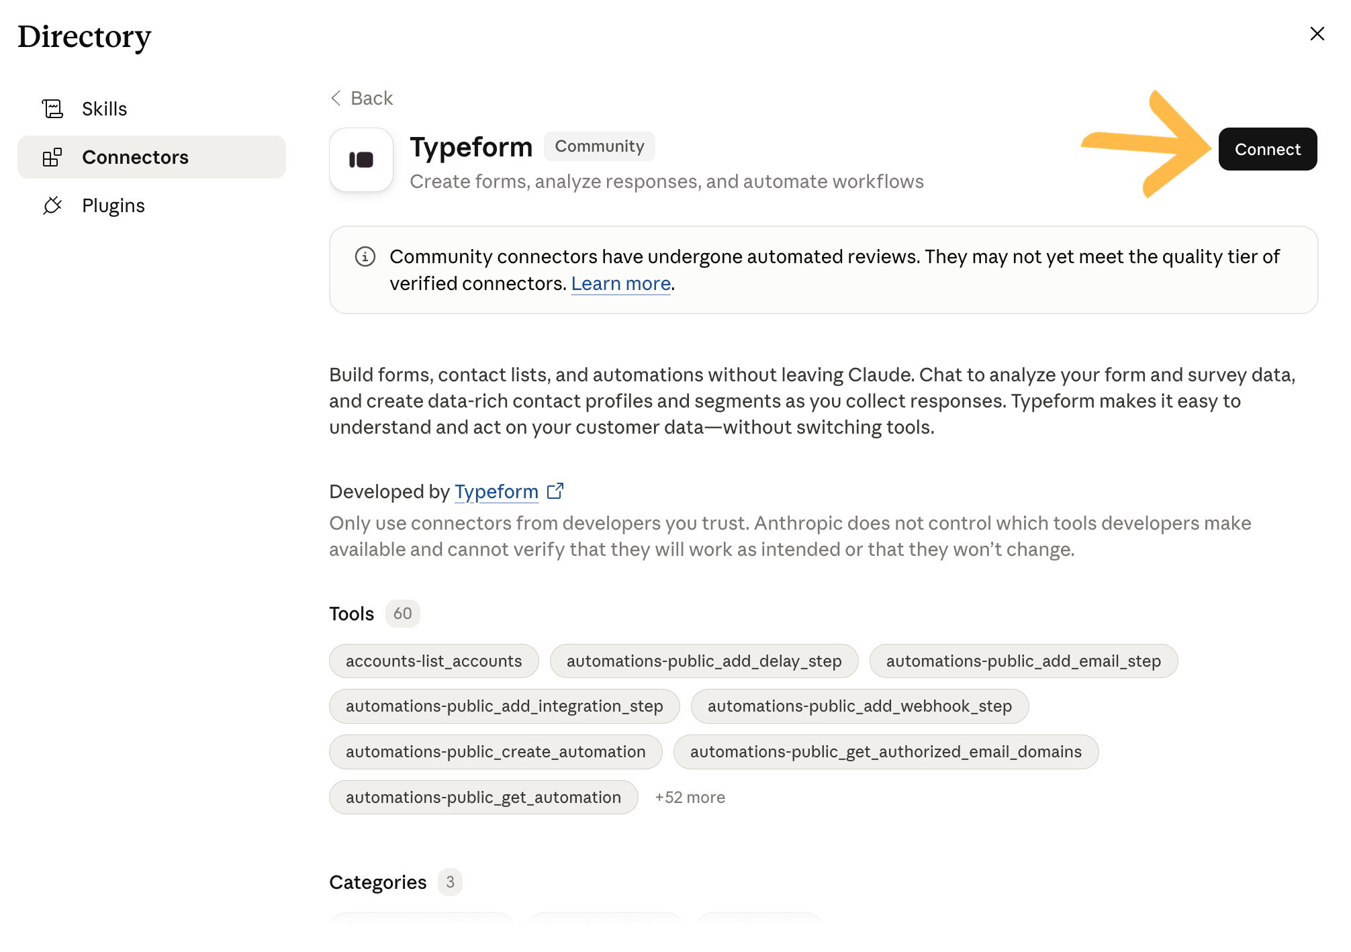1351x952 pixels.
Task: Click the Community badge next to Typeform
Action: (x=600, y=146)
